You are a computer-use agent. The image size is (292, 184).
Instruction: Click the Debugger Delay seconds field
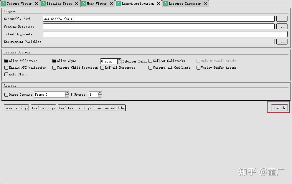tap(109, 61)
